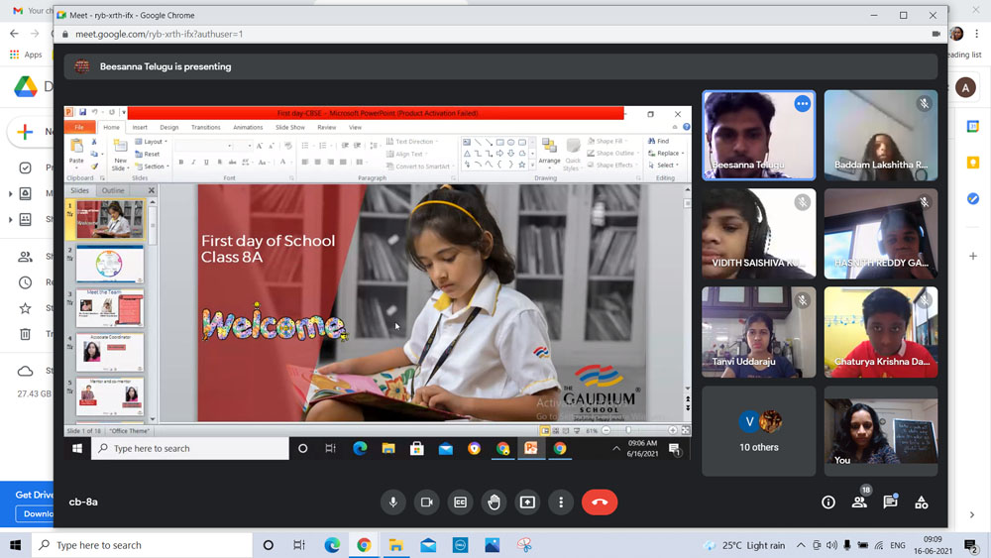Click Find in Editing group
Screen dimensions: 991x558
659,141
